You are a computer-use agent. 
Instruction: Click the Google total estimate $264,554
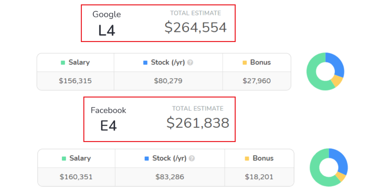[x=196, y=27]
